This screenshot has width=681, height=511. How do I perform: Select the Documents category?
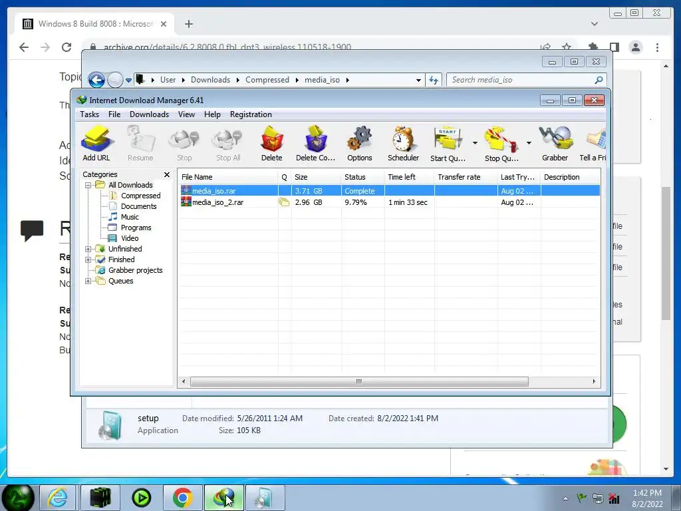pos(138,206)
